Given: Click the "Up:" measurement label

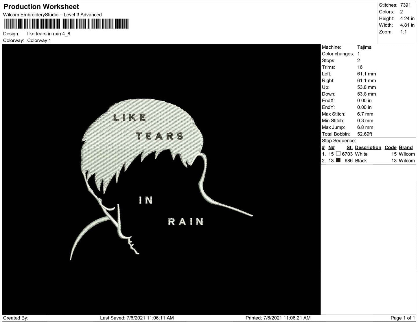Looking at the screenshot, I should pyautogui.click(x=325, y=87).
